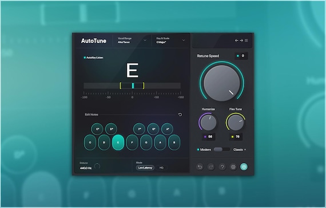Expand the Key & Scale dropdown chevron
The width and height of the screenshot is (326, 208).
pos(184,40)
